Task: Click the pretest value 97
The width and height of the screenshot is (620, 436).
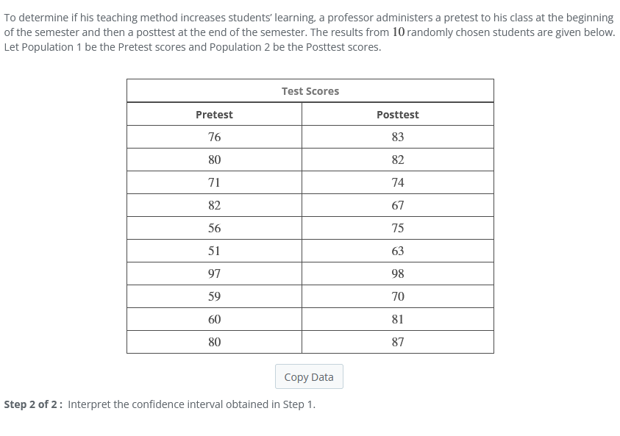Action: pyautogui.click(x=214, y=273)
